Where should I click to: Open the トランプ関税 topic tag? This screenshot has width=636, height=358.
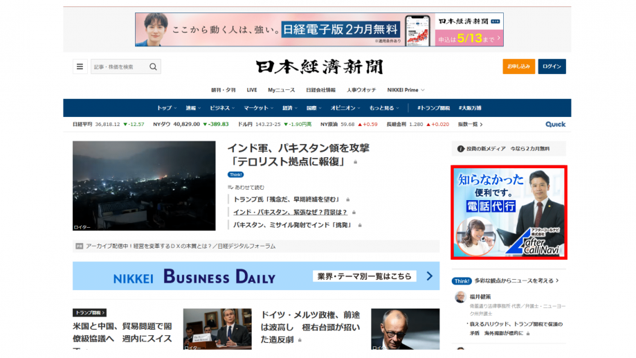point(90,312)
